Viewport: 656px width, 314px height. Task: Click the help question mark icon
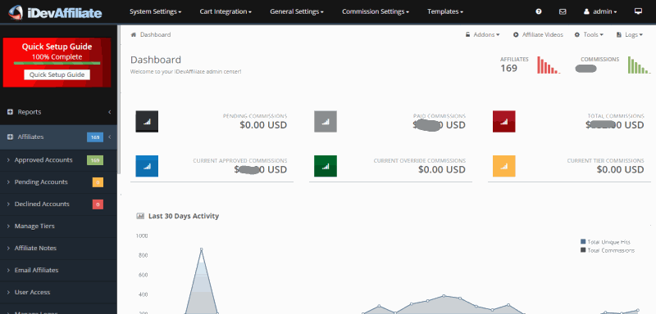539,11
